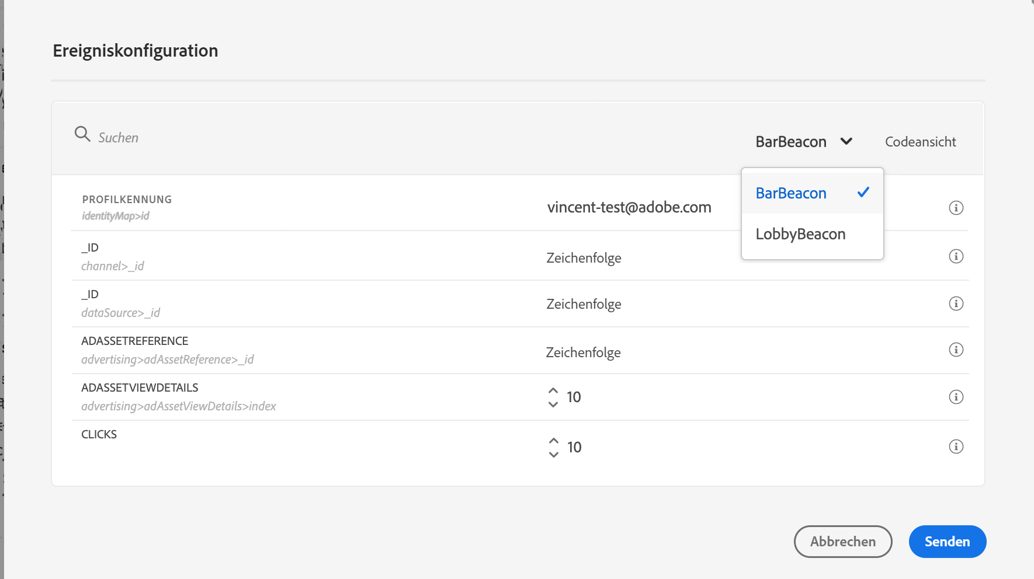Click info icon for ADASSETREFERENCE row

coord(956,350)
